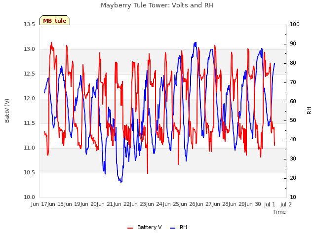Click the 40 tick on the RH axis
This screenshot has height=237, width=316.
(293, 140)
